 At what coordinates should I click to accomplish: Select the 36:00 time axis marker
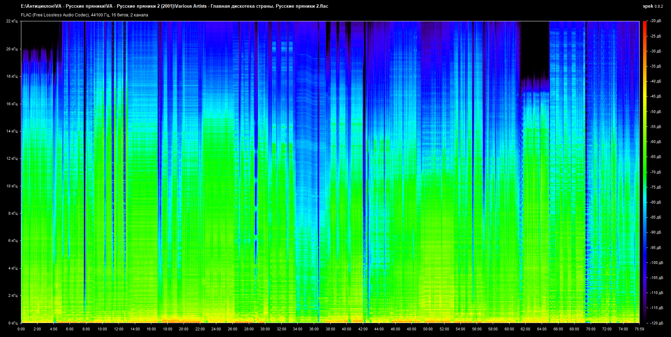[314, 329]
